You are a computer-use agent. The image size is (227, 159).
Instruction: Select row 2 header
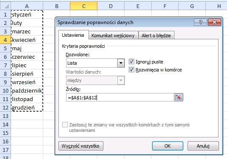[6, 23]
